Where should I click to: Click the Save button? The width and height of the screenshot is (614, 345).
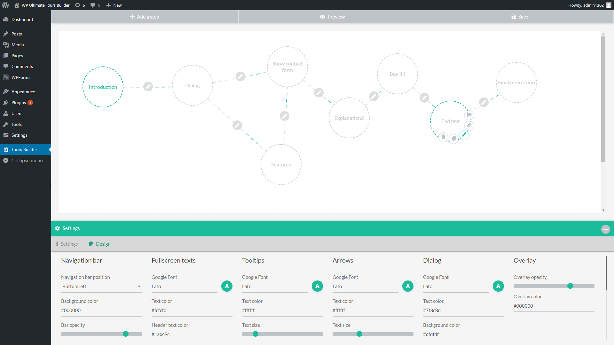[520, 17]
